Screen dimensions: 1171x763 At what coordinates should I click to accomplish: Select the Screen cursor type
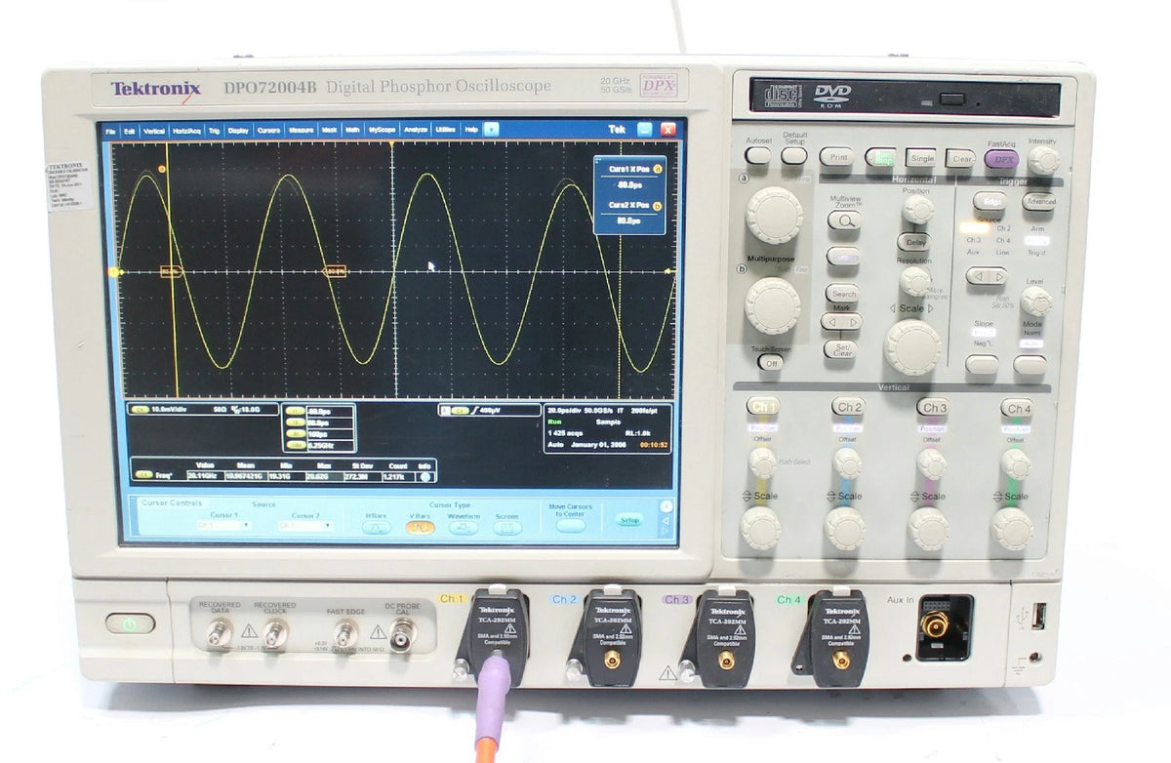click(x=506, y=527)
